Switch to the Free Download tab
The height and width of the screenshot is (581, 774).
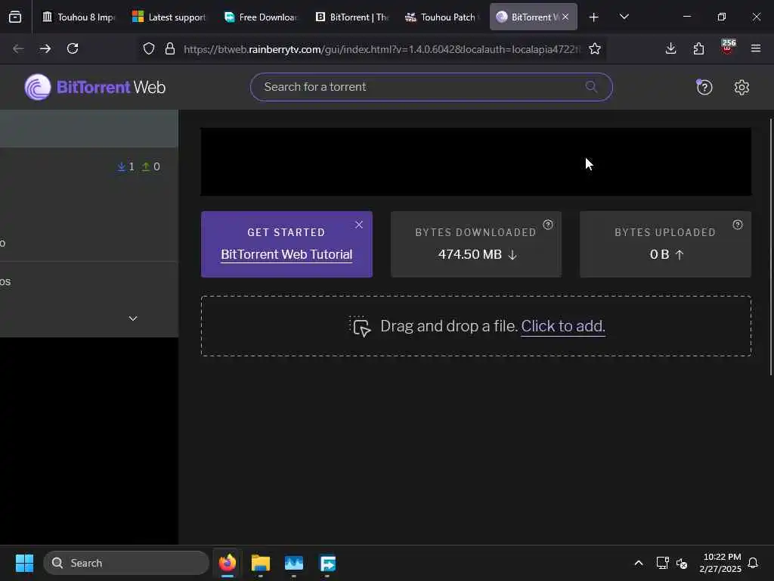tap(260, 17)
